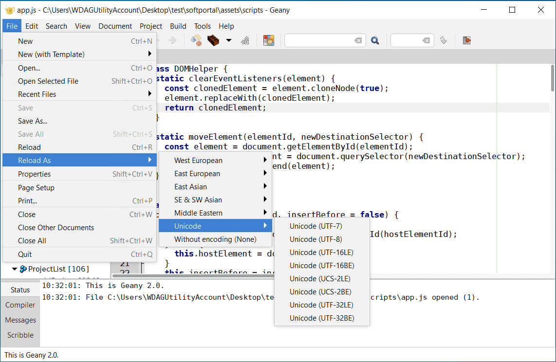Choose Page Setup entry
Screen dimensions: 556x362
pyautogui.click(x=79, y=188)
